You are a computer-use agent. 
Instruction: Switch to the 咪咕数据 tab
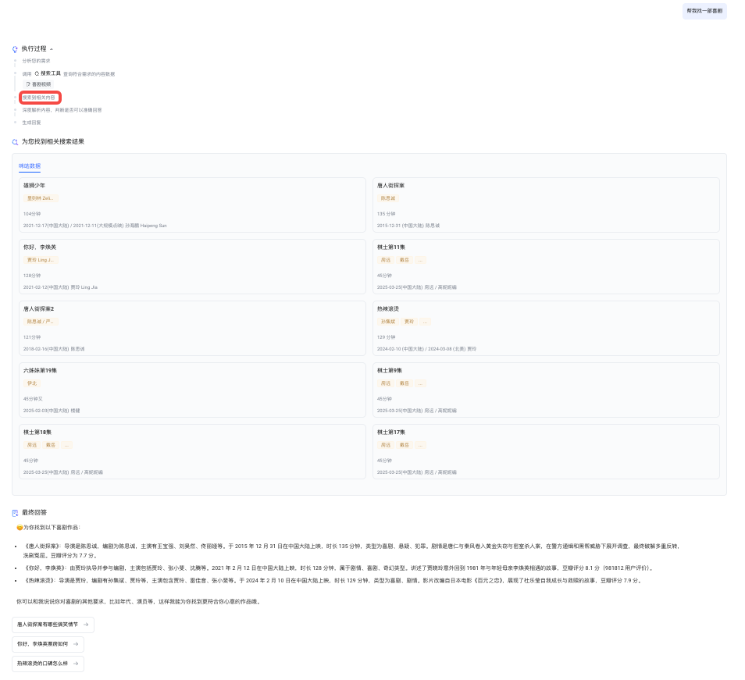click(x=30, y=166)
